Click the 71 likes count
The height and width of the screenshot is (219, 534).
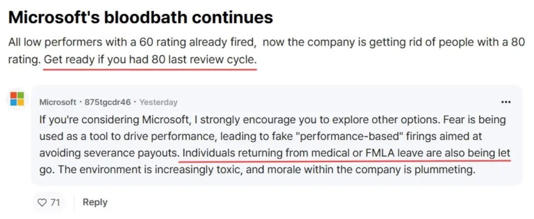[55, 203]
